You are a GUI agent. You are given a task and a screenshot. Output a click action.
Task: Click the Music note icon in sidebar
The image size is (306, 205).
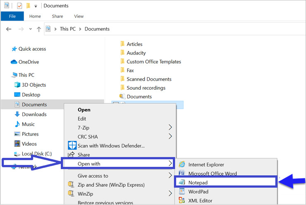(17, 124)
